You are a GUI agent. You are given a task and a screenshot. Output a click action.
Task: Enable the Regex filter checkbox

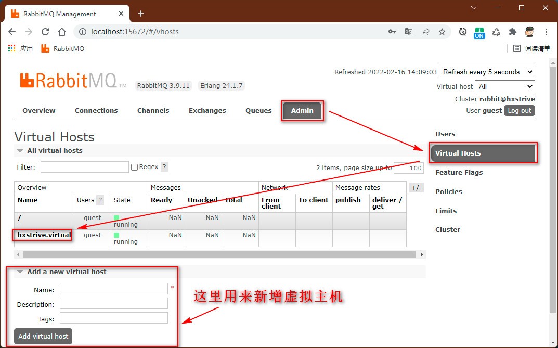[x=135, y=167]
